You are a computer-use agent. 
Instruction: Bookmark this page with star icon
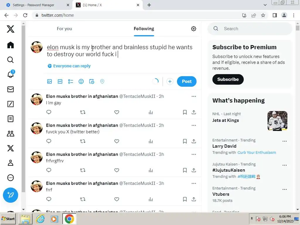point(263,15)
